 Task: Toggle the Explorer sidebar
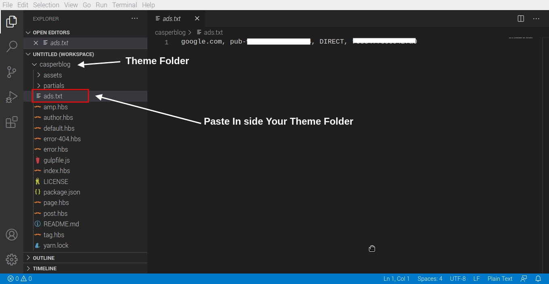11,22
